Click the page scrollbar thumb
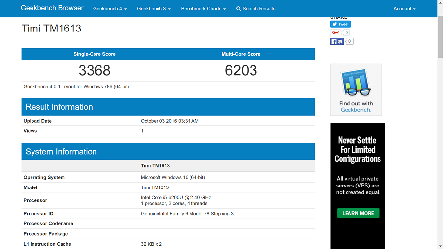The height and width of the screenshot is (249, 443). click(440, 37)
